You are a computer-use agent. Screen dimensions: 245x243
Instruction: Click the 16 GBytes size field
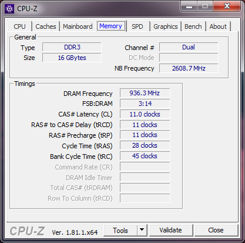tap(72, 58)
